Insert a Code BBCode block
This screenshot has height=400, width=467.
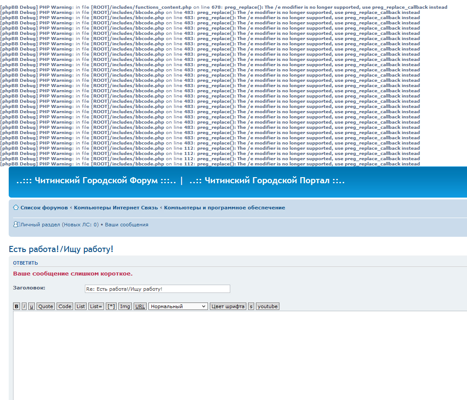coord(65,306)
